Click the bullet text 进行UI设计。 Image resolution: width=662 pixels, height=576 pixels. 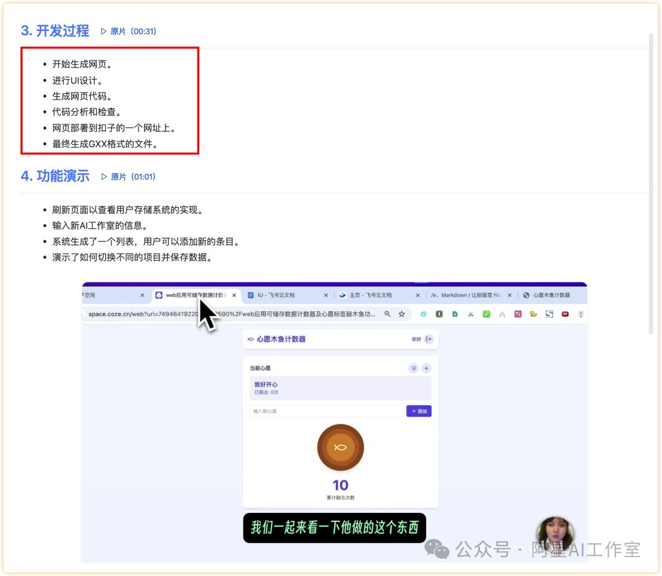click(78, 81)
